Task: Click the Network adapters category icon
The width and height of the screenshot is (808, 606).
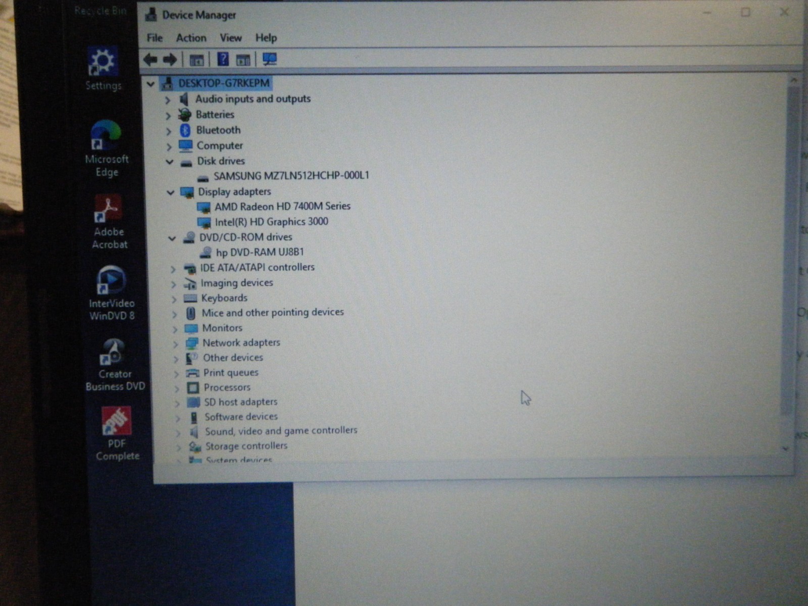Action: tap(191, 343)
